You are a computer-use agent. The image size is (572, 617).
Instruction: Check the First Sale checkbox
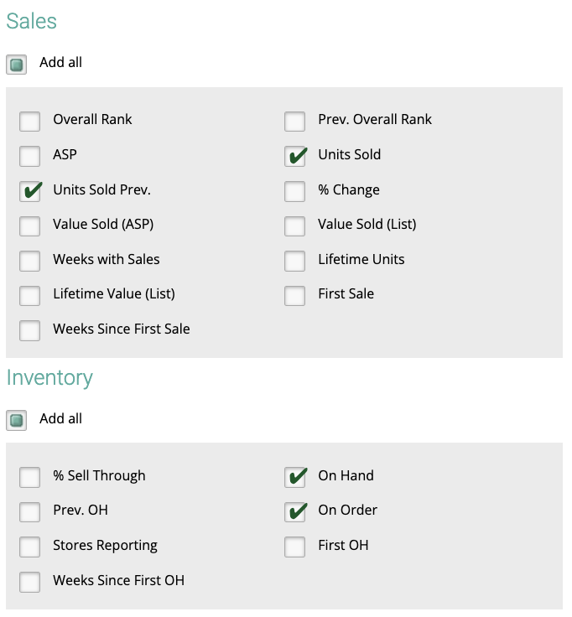(x=294, y=296)
